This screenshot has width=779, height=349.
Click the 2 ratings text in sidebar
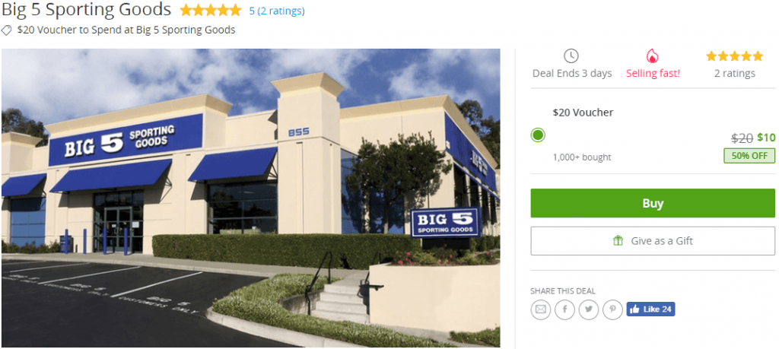pyautogui.click(x=734, y=74)
